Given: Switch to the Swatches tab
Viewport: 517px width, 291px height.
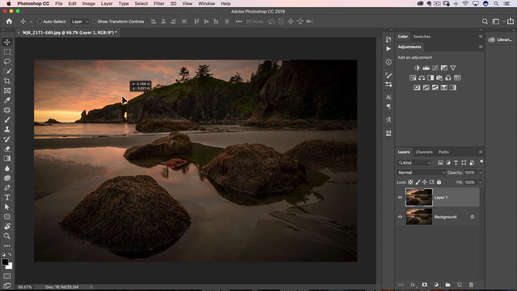Looking at the screenshot, I should pos(422,37).
